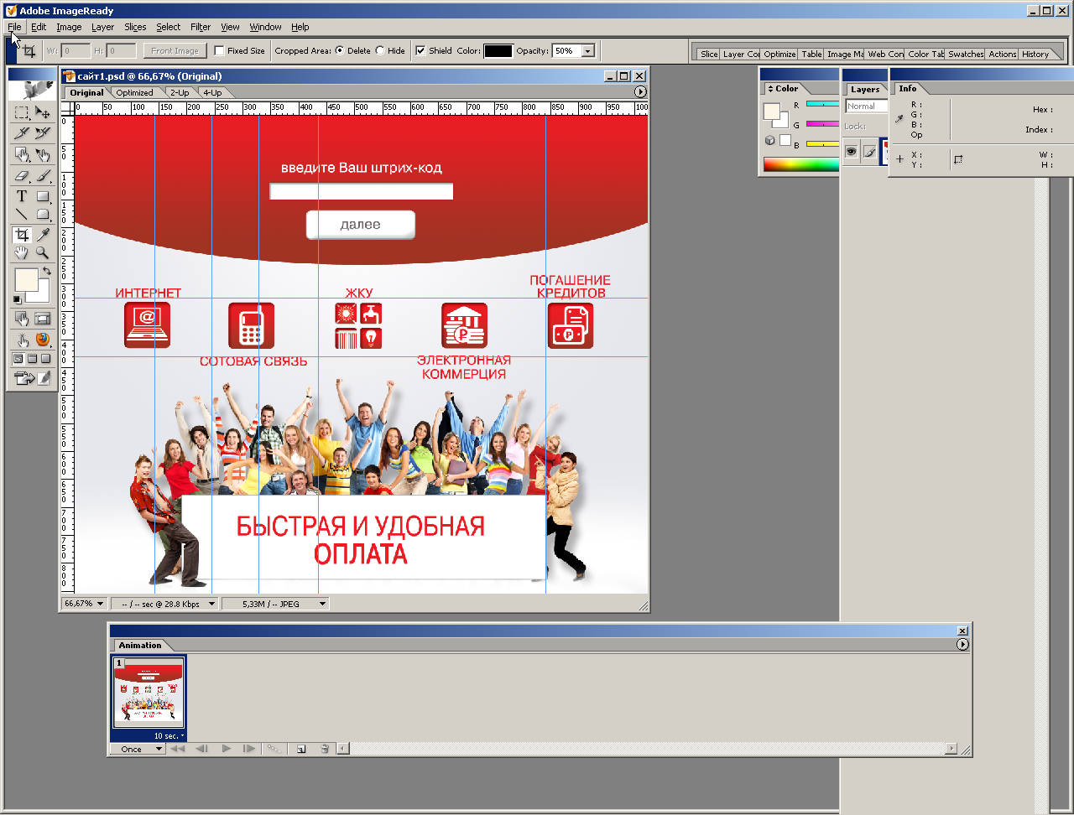Select the Line tool

[22, 215]
